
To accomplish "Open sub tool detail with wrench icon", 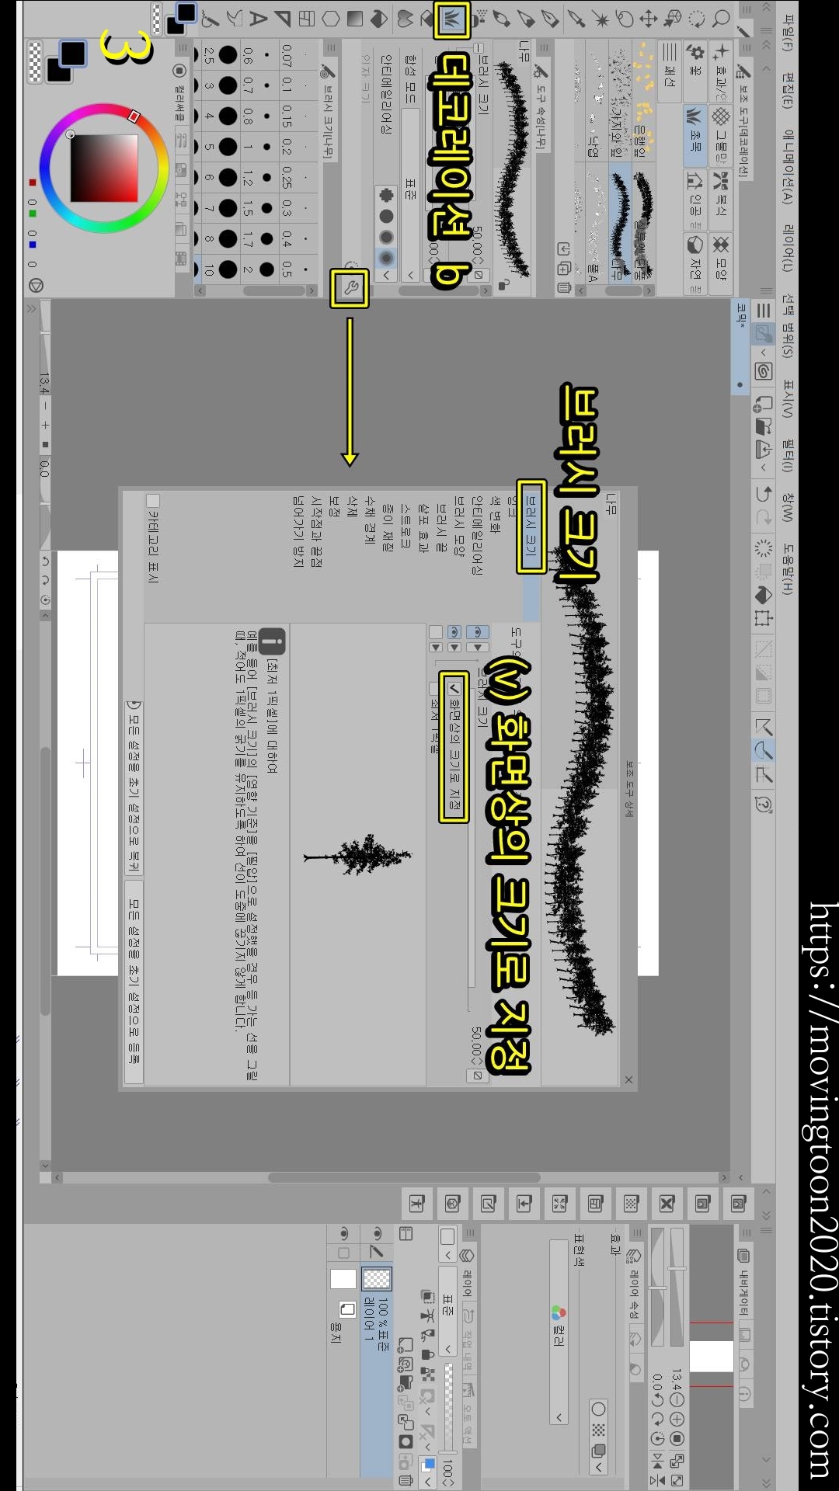I will coord(350,288).
